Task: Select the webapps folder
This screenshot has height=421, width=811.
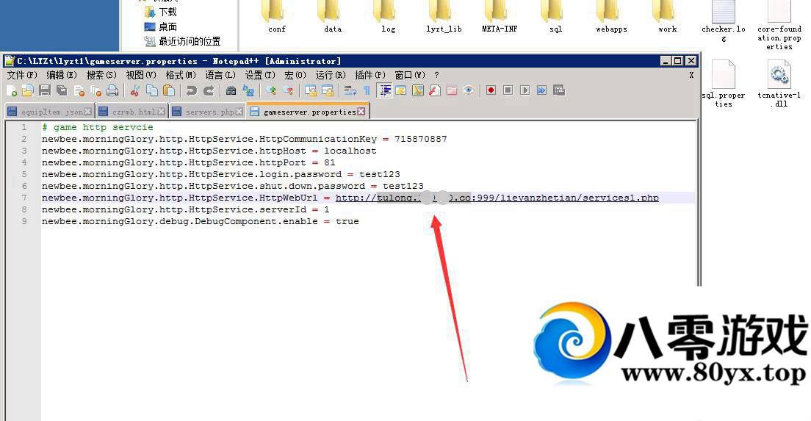Action: [610, 16]
